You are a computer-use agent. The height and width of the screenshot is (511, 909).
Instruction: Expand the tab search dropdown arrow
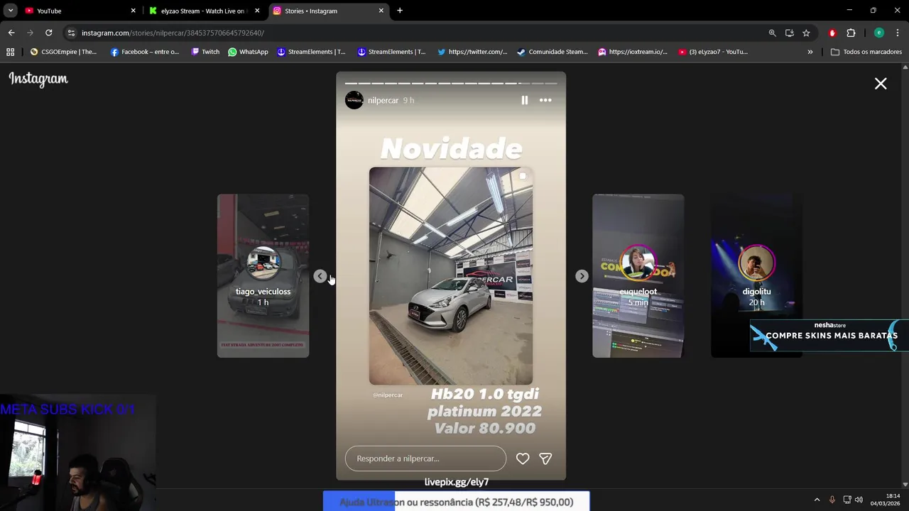point(11,11)
